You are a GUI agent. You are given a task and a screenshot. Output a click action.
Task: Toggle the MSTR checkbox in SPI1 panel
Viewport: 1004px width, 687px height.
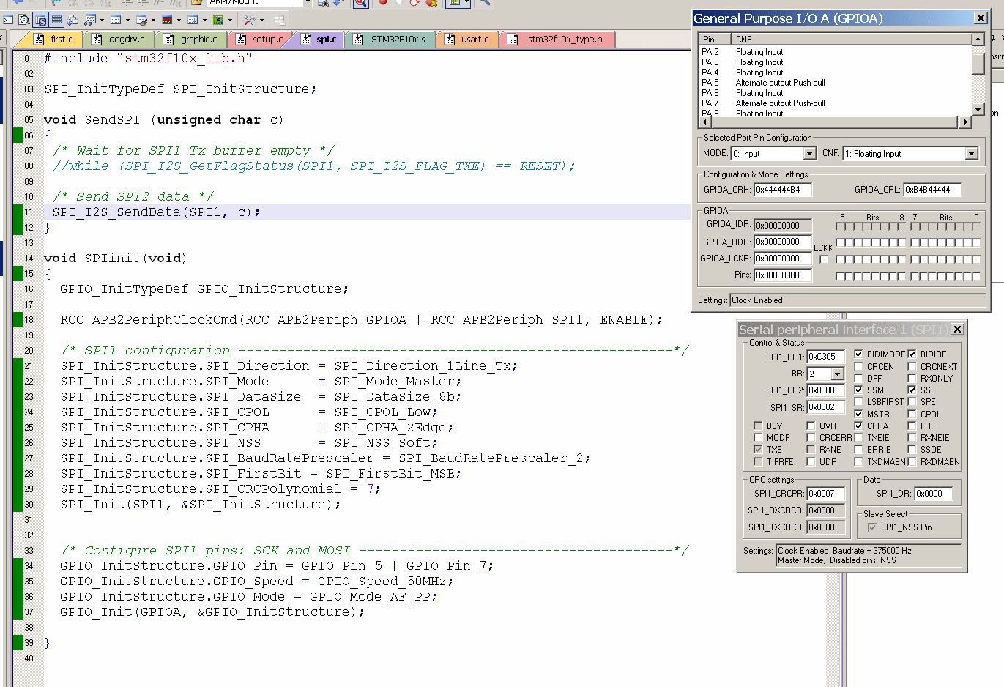point(858,415)
